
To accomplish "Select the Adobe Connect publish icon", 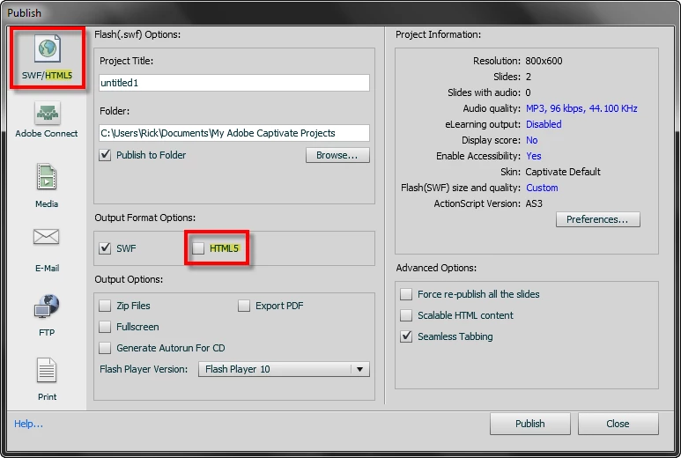I will 47,113.
